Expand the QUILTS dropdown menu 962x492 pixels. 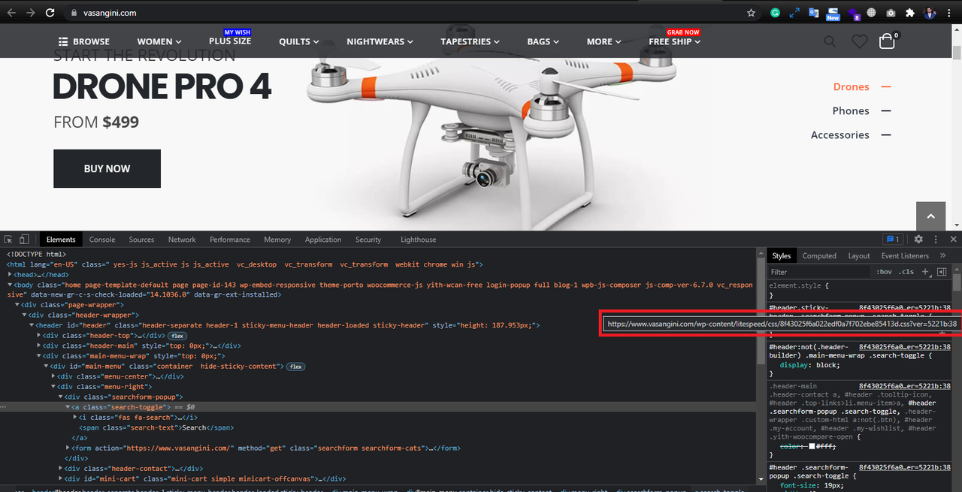(299, 41)
